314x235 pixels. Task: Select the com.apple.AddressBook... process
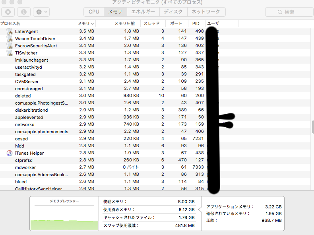point(41,175)
